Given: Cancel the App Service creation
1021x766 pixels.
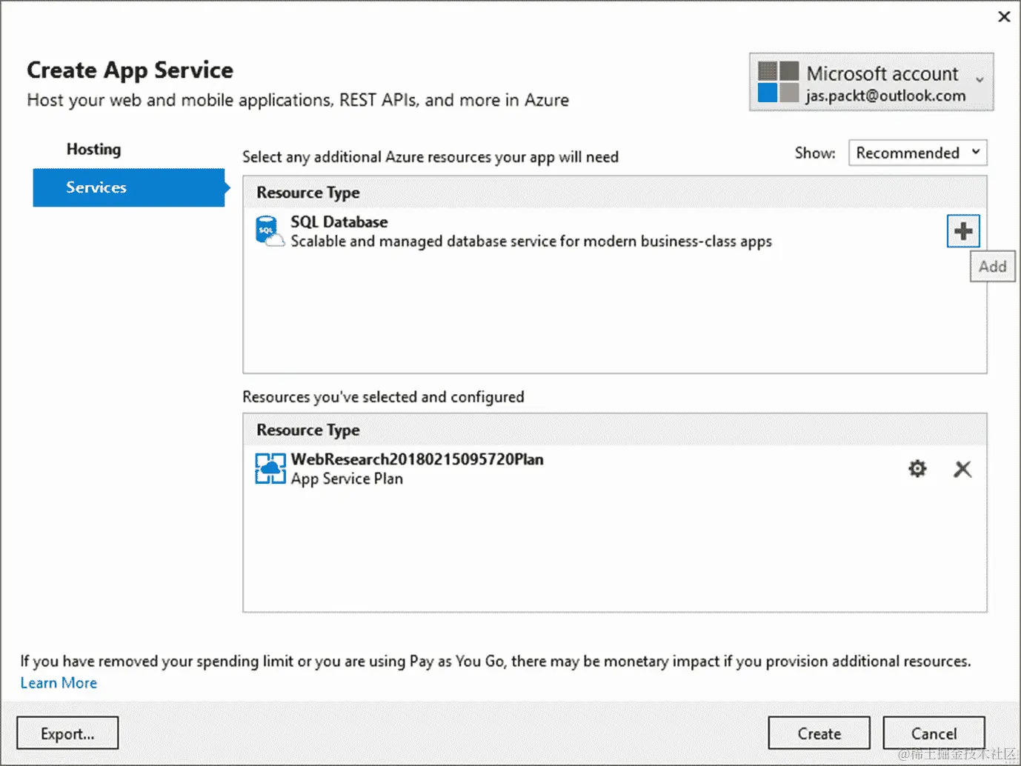Looking at the screenshot, I should click(x=934, y=733).
